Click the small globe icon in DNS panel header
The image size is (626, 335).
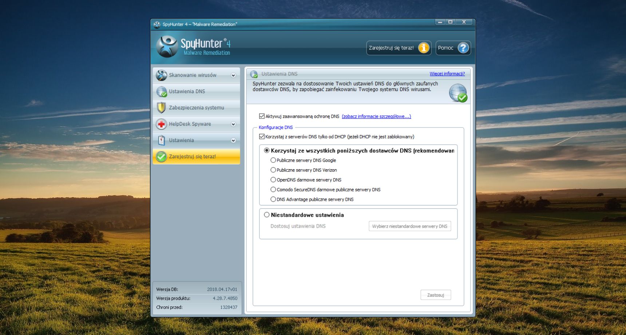(254, 74)
